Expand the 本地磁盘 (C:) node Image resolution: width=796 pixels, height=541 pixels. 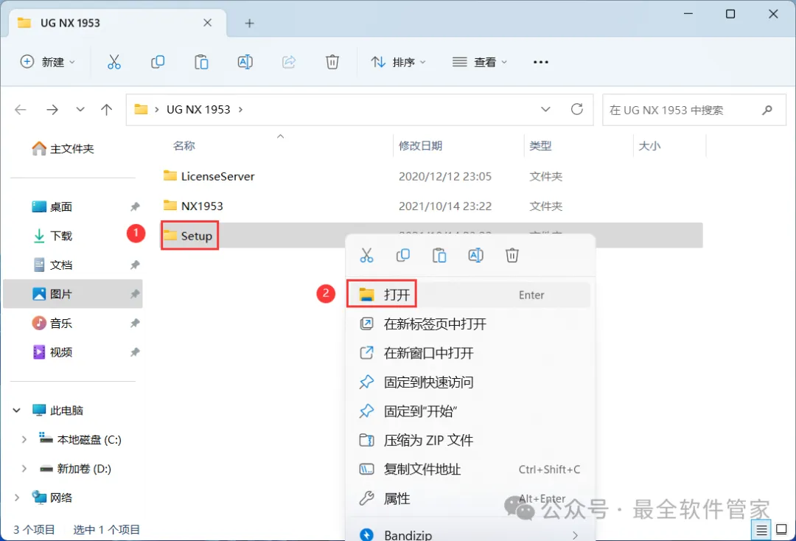pyautogui.click(x=24, y=439)
